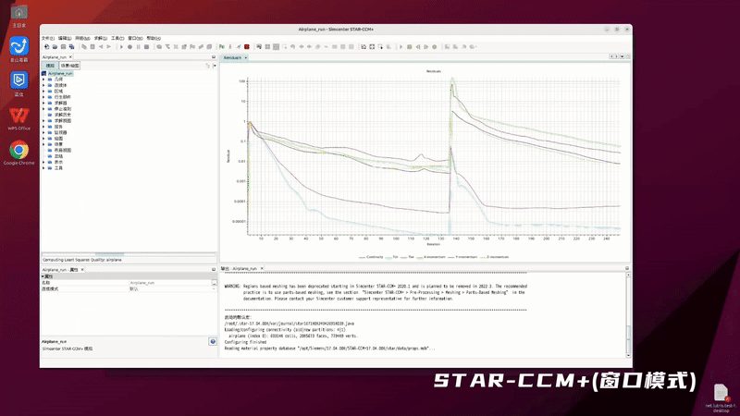This screenshot has height=416, width=740.
Task: Expand the 报告 tree node
Action: [x=43, y=127]
